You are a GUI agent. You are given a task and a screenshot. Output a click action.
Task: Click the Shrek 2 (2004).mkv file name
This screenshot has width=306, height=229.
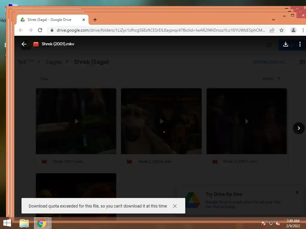tap(154, 162)
